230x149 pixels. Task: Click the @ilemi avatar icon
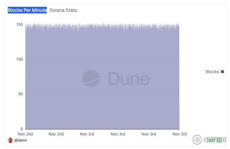10,140
